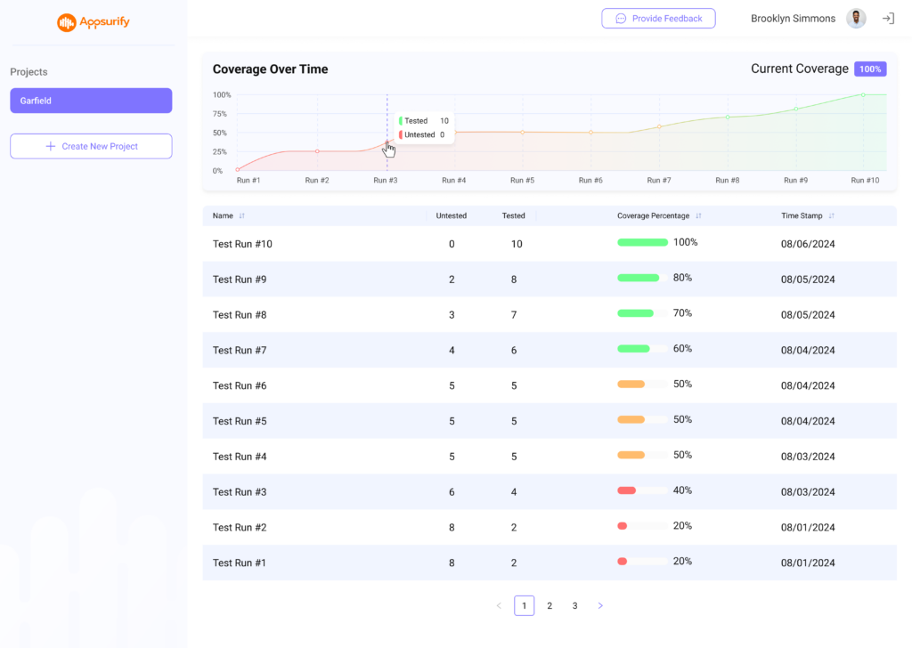Click the Run #2 chart data point

point(317,151)
